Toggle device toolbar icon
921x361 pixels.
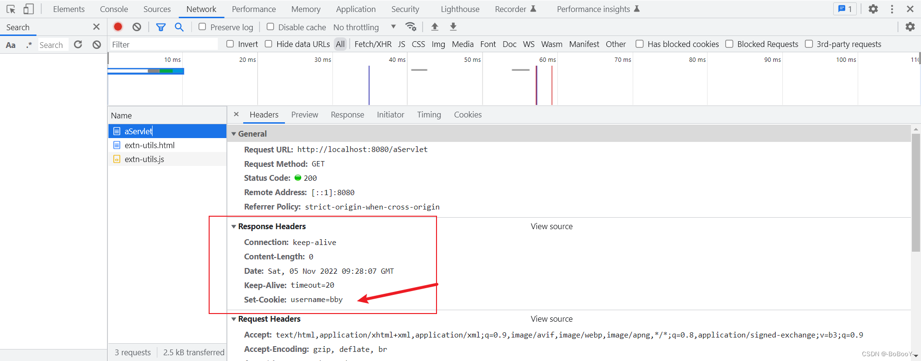(x=28, y=9)
